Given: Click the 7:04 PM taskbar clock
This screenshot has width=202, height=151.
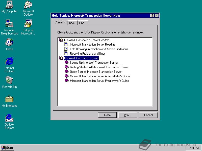Looking at the screenshot, I should click(x=194, y=148).
